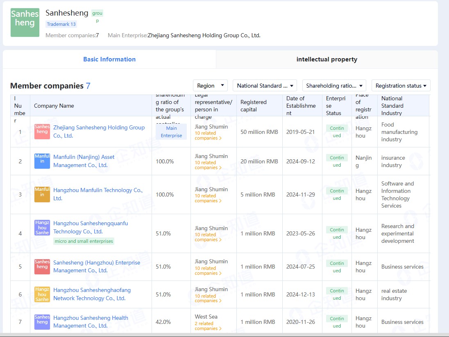
Task: Open Hangzhou Manfulin Technology Co., Ltd. link
Action: [98, 194]
